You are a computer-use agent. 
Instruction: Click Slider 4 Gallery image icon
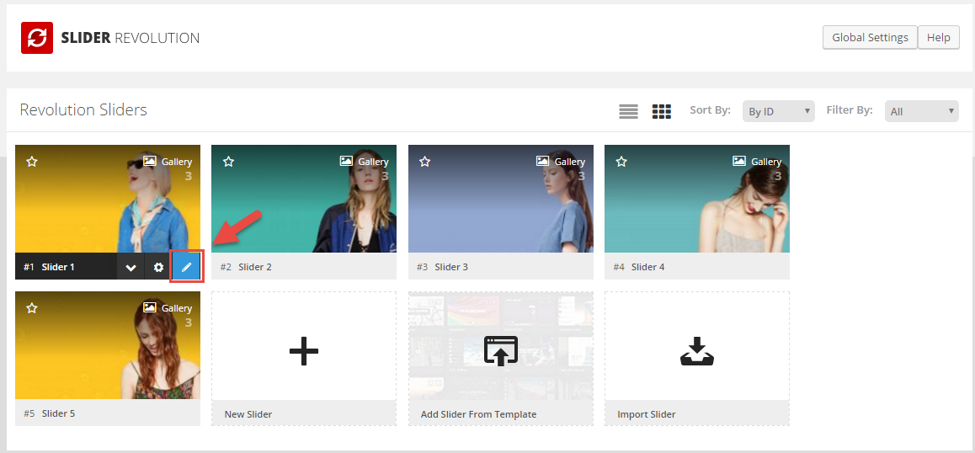click(738, 161)
